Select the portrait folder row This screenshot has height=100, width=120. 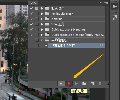pos(72,19)
